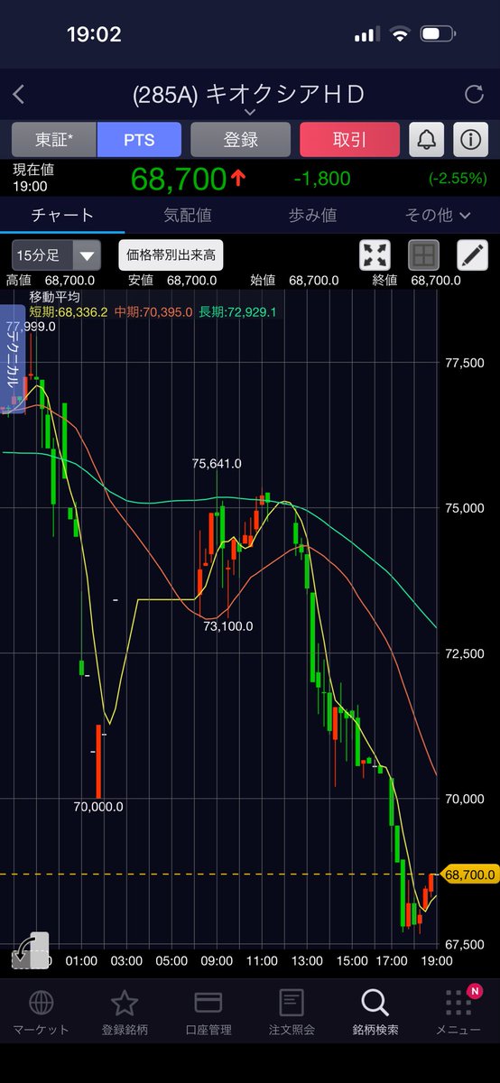Screen dimensions: 500x1083
Task: Open 登録銘柄 star icon
Action: tap(124, 1003)
